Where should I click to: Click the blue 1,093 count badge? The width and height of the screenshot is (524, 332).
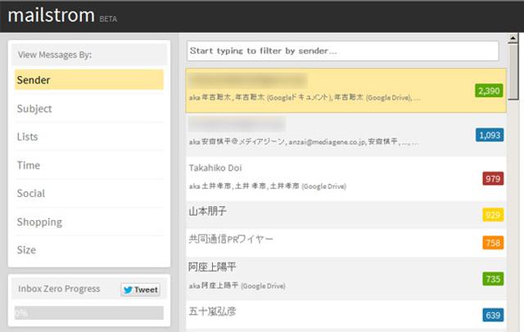[490, 135]
